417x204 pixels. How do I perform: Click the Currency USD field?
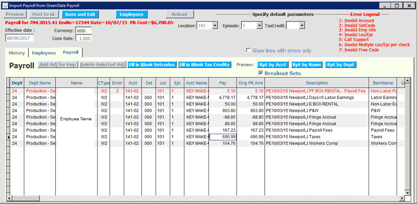coord(83,30)
